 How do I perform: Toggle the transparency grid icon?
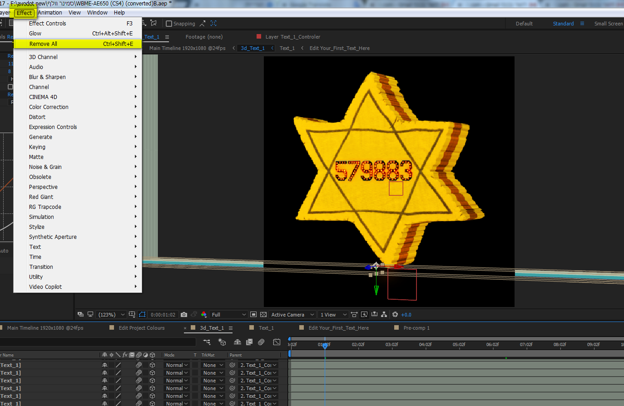coord(263,315)
